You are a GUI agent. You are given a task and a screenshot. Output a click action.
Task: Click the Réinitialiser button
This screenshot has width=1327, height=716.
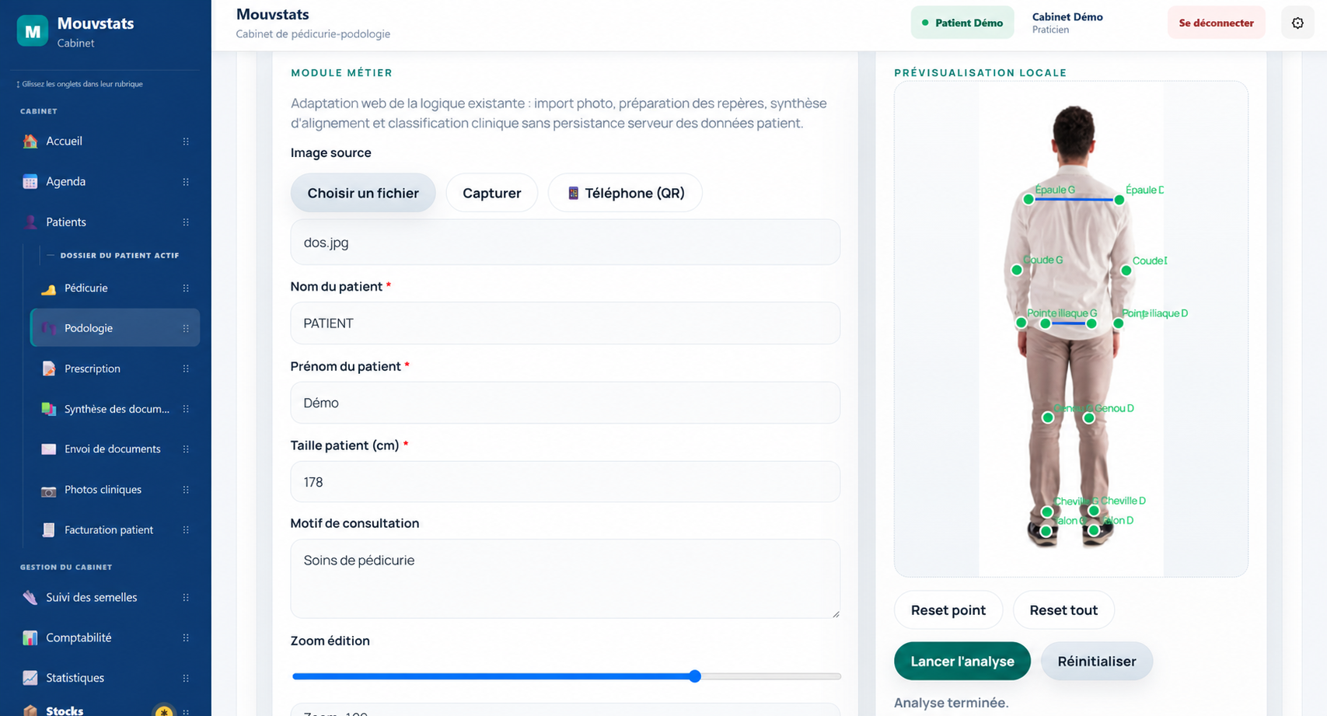click(1097, 661)
